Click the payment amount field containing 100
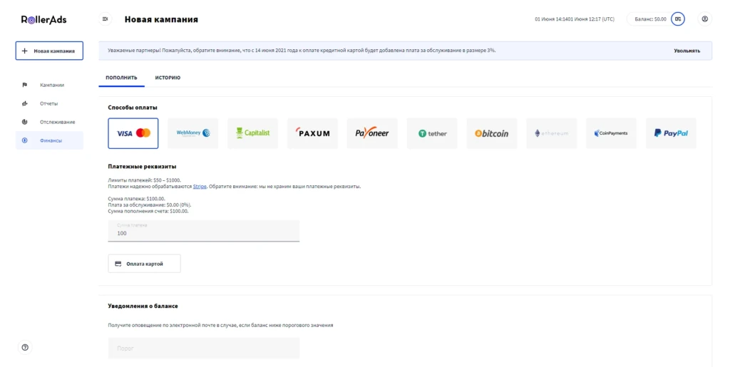Image resolution: width=730 pixels, height=367 pixels. click(204, 231)
